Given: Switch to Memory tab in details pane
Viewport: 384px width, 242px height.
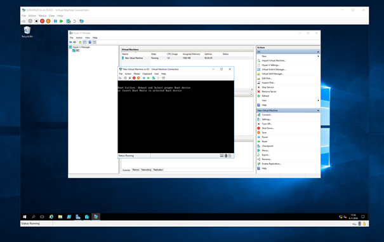Looking at the screenshot, I should point(136,170).
